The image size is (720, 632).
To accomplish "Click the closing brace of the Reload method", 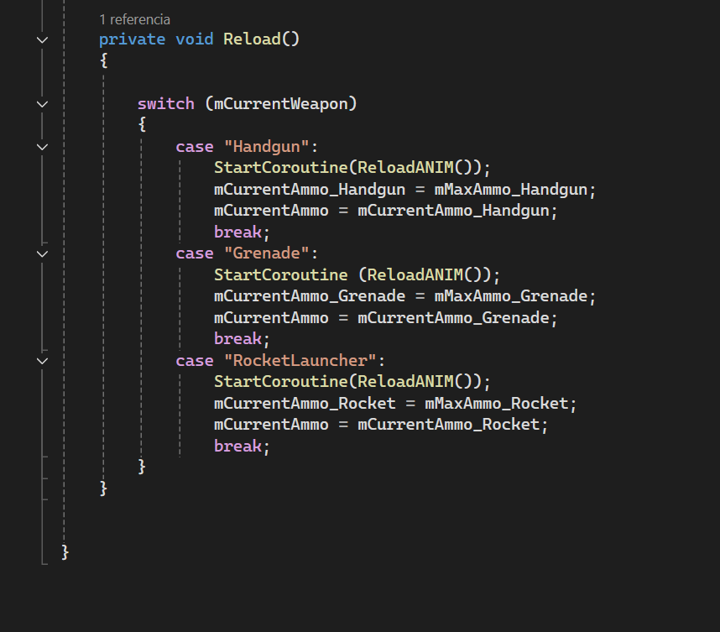I will (103, 488).
